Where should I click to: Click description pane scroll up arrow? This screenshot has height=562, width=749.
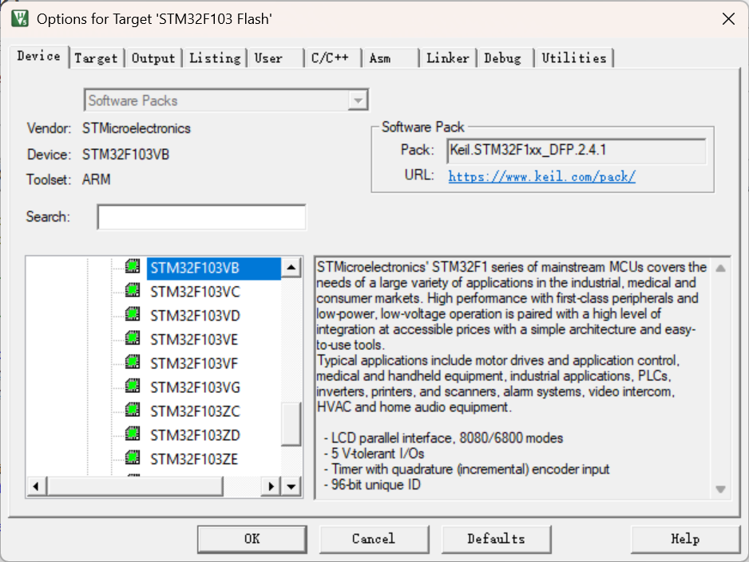(x=721, y=269)
